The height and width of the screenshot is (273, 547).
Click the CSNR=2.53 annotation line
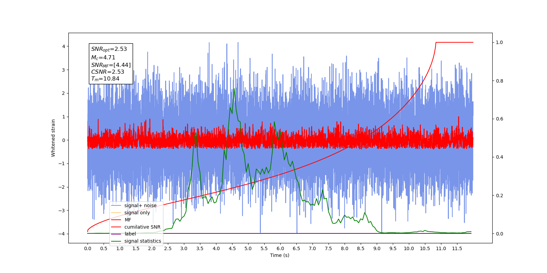(108, 72)
